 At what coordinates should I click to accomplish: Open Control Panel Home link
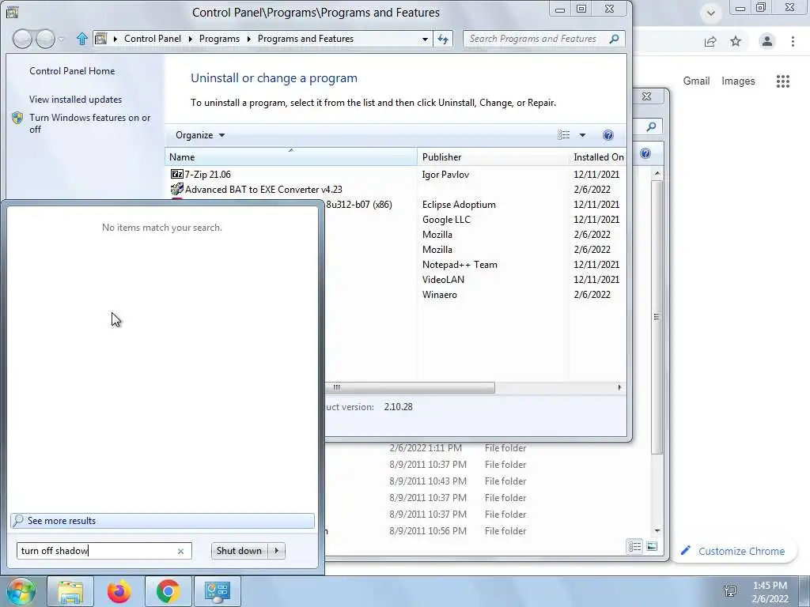point(72,71)
